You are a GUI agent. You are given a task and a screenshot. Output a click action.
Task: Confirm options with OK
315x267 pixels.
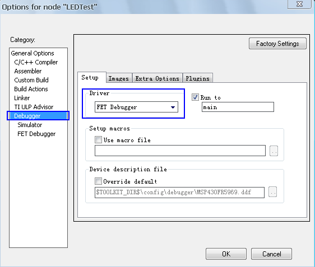tap(226, 254)
